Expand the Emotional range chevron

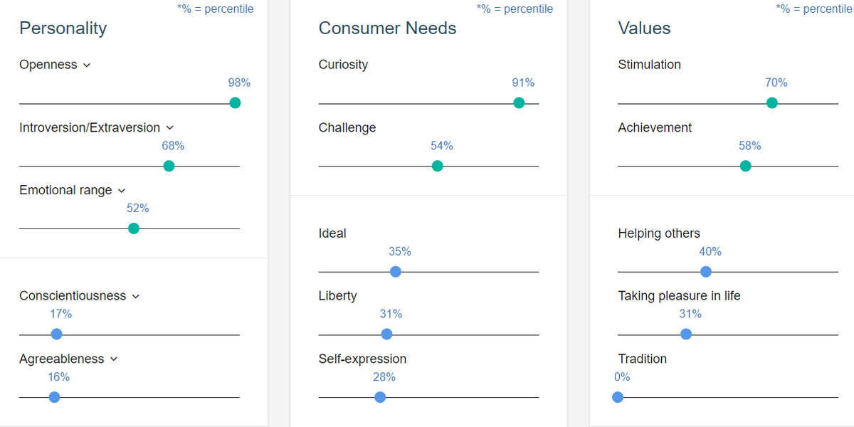point(121,191)
